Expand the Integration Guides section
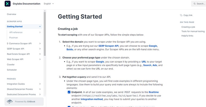The image size is (206, 107). coord(40,84)
